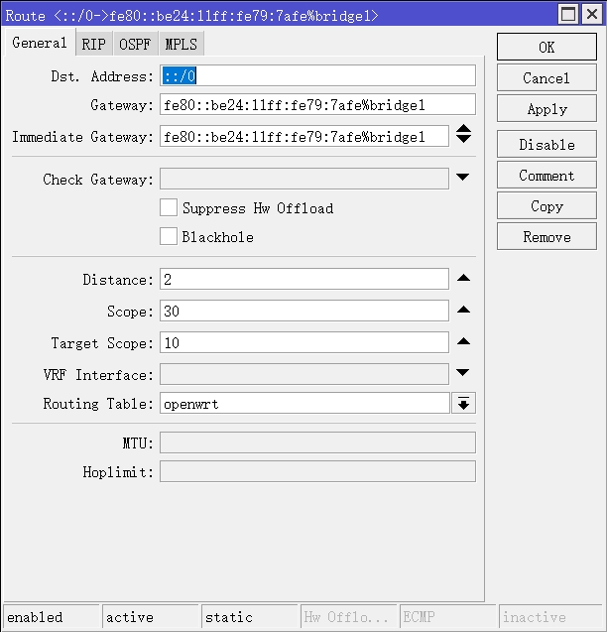607x632 pixels.
Task: Click the Immediate Gateway field
Action: pyautogui.click(x=304, y=136)
